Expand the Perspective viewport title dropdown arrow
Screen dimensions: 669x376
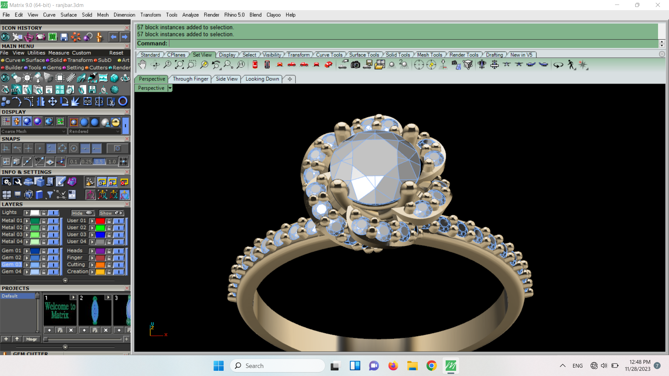tap(170, 88)
